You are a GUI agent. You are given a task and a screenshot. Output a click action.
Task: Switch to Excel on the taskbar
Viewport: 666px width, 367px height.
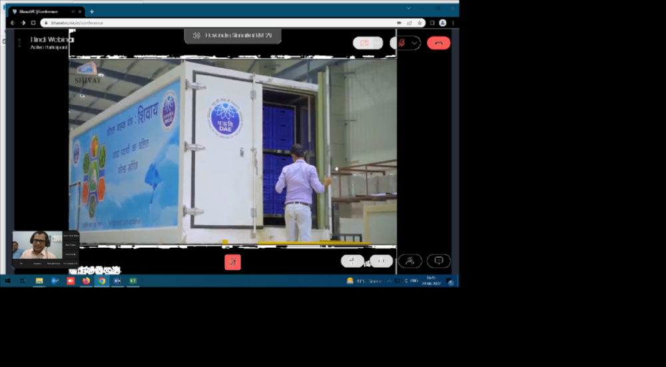(133, 281)
